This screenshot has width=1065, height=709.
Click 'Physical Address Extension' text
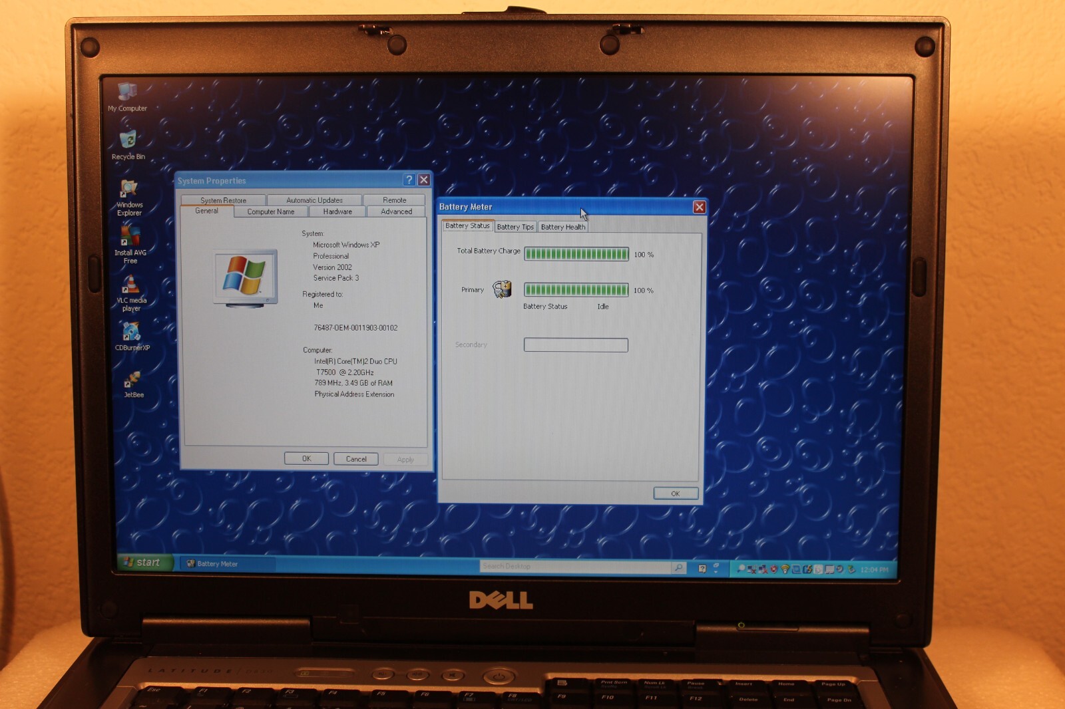tap(354, 394)
